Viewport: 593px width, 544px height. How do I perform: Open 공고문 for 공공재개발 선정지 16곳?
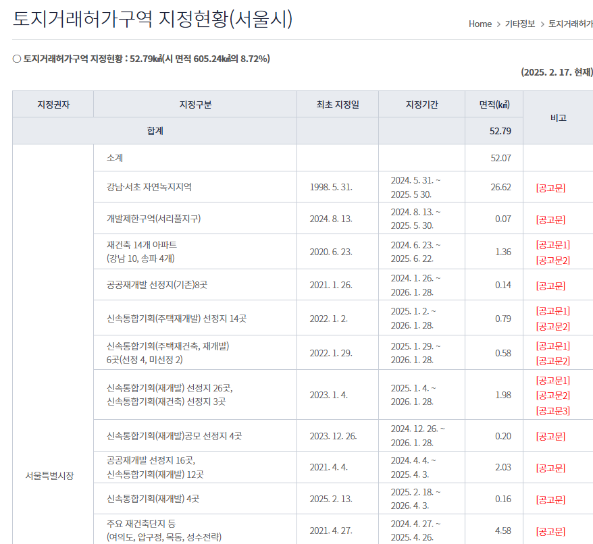[x=550, y=468]
